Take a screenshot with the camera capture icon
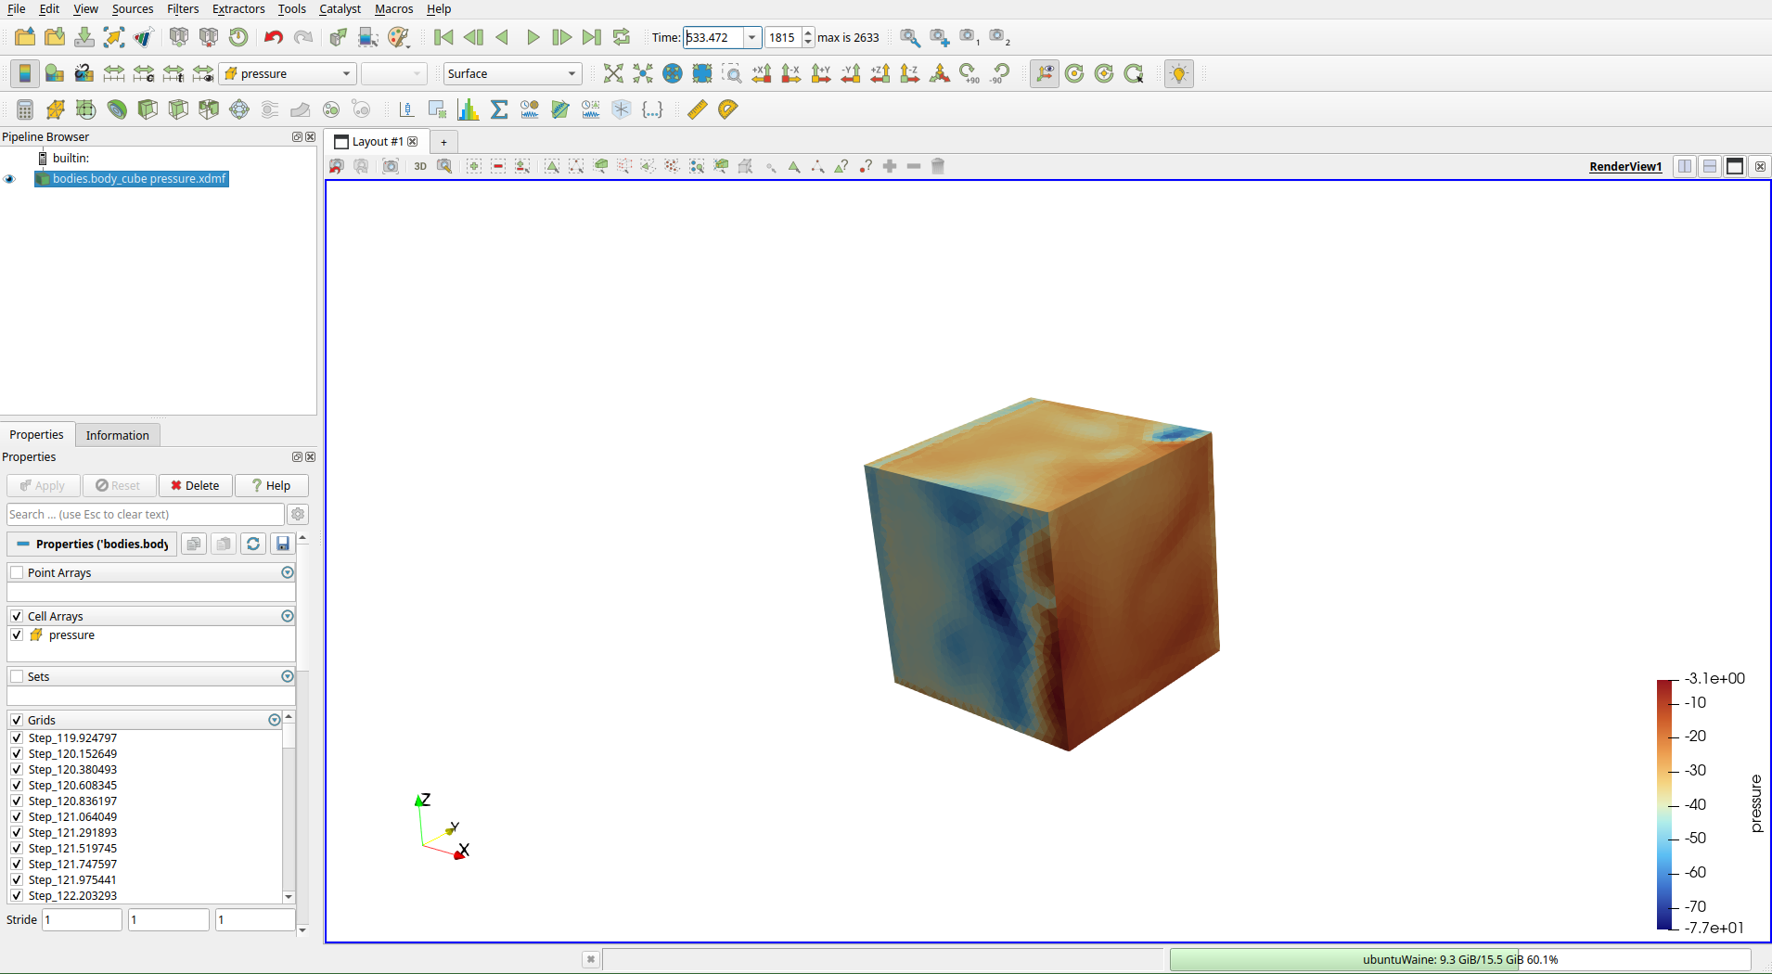 pos(391,166)
